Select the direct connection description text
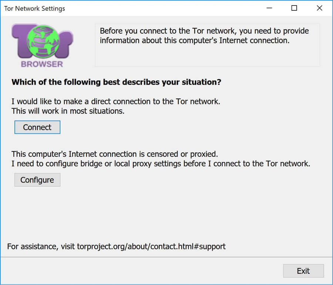The height and width of the screenshot is (285, 333). [x=116, y=101]
